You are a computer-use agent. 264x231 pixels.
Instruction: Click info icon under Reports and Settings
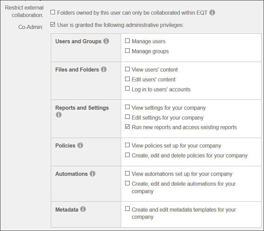click(59, 115)
